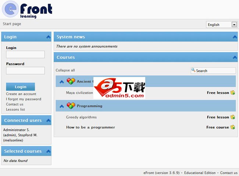The width and height of the screenshot is (239, 176).
Task: Focus the Password field
Action: 25,70
